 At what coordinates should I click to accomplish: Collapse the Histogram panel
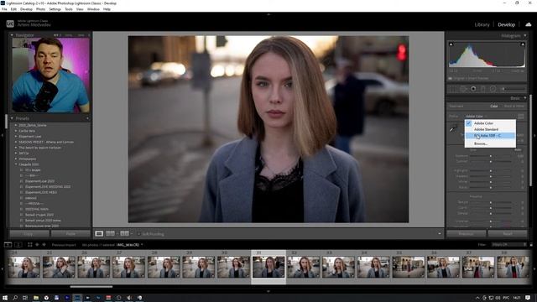coord(525,35)
